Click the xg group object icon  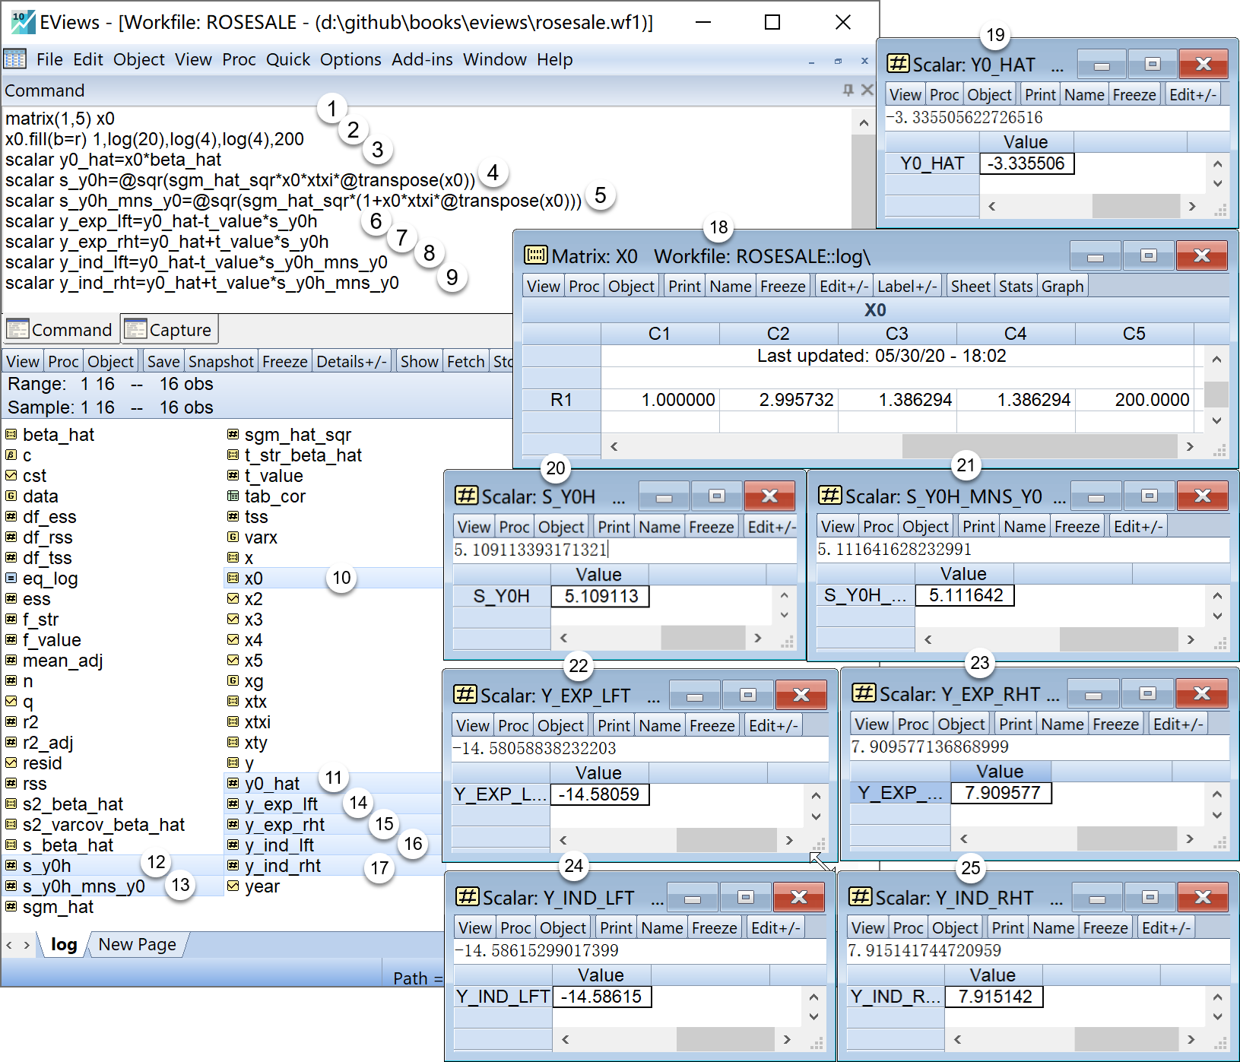233,681
